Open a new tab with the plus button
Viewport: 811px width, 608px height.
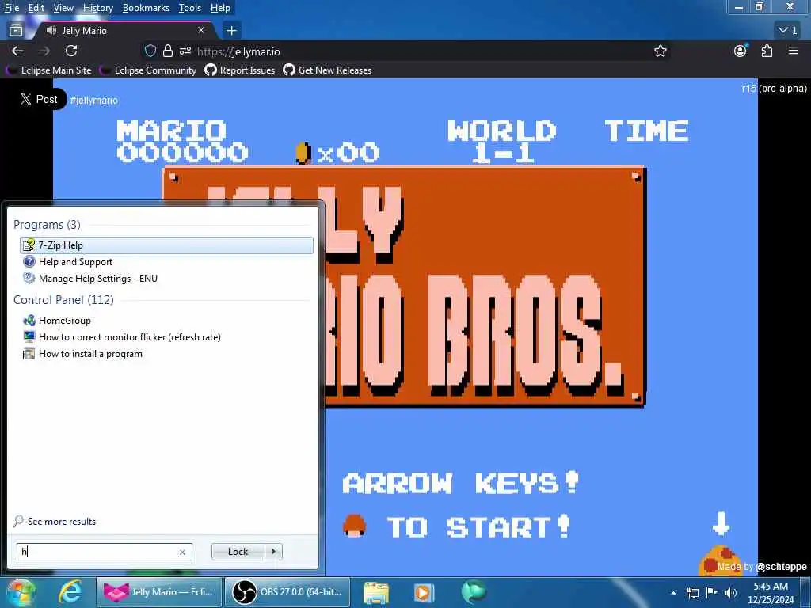[231, 31]
